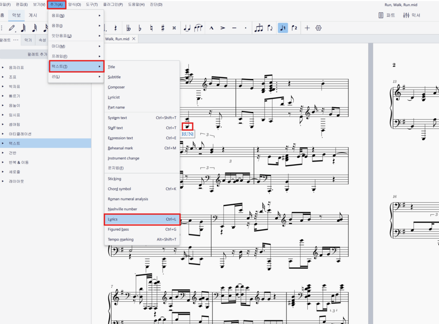The width and height of the screenshot is (439, 324).
Task: Choose Lyrics from the text submenu
Action: [142, 219]
